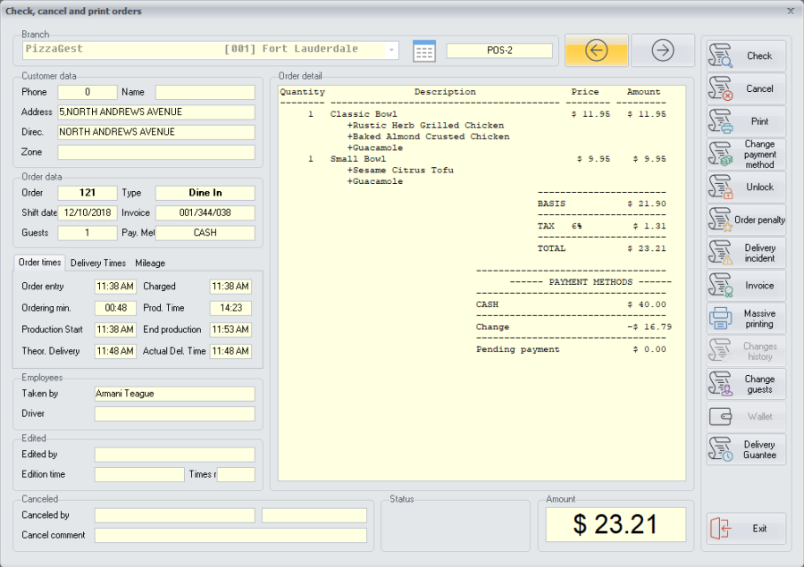Open Change guests dialog

[x=746, y=384]
